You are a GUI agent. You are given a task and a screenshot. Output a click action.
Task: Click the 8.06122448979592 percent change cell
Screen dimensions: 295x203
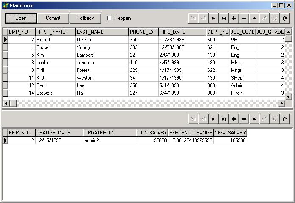[x=191, y=140]
